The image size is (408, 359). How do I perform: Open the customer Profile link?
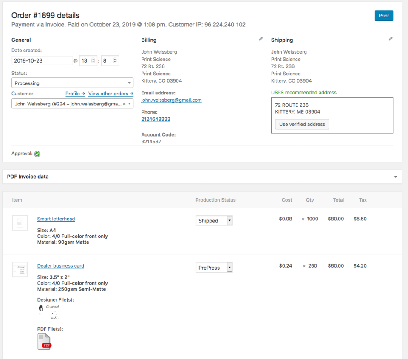(75, 94)
